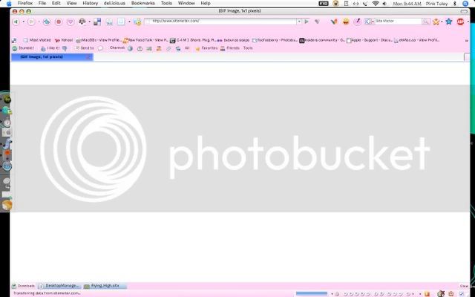Click the delicious bookmarks square icon

point(97,22)
